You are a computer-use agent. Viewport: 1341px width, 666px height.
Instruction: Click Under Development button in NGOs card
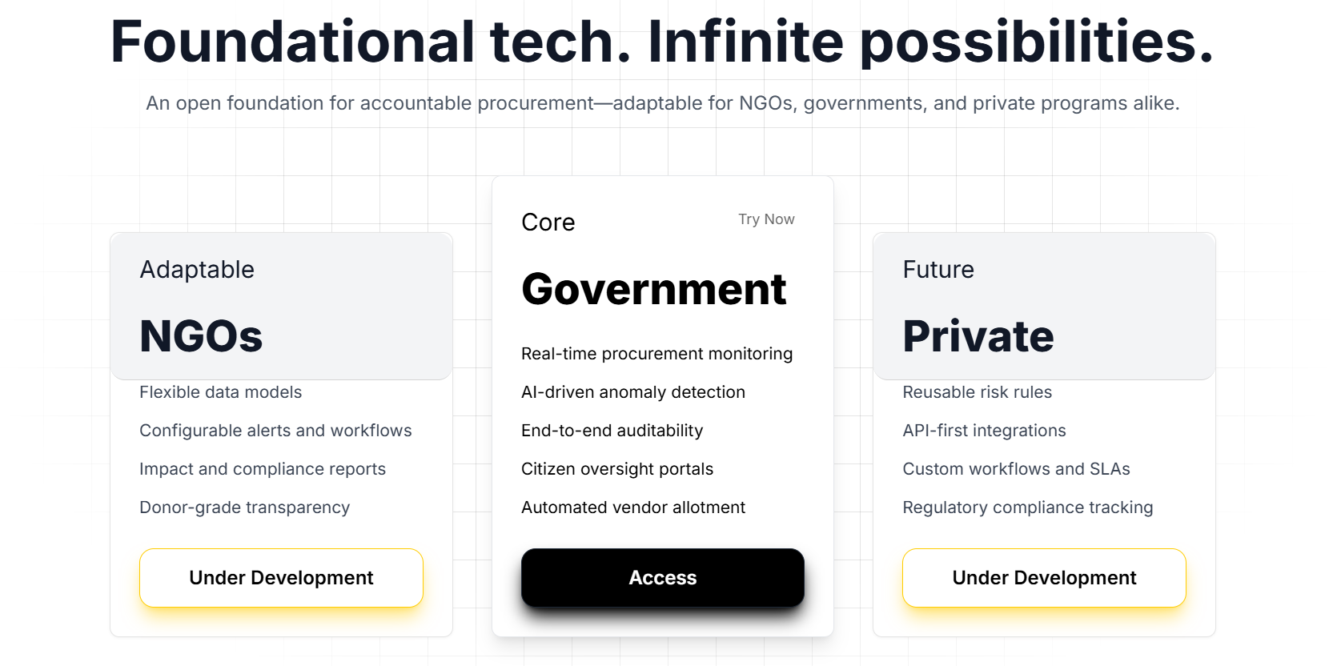(x=281, y=577)
